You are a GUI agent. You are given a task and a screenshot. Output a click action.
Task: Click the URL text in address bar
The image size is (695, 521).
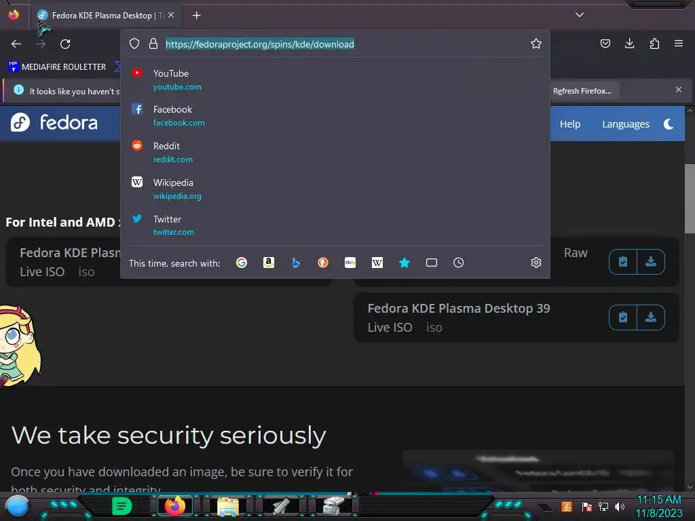tap(260, 44)
